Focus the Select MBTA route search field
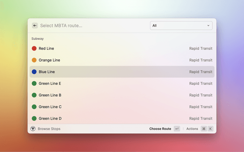Screen dimensions: 244x152 [91, 25]
